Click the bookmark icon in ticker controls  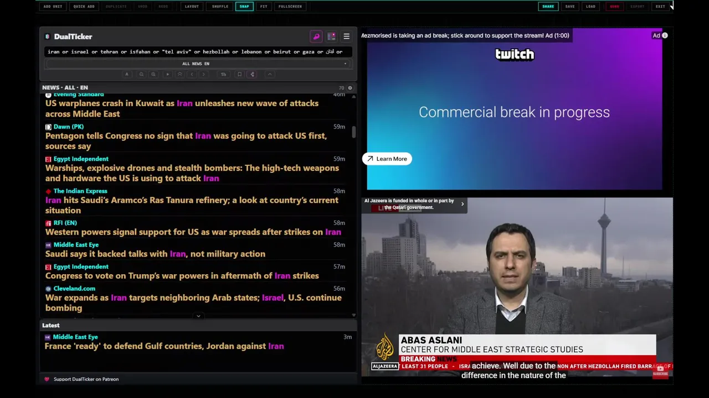point(239,74)
